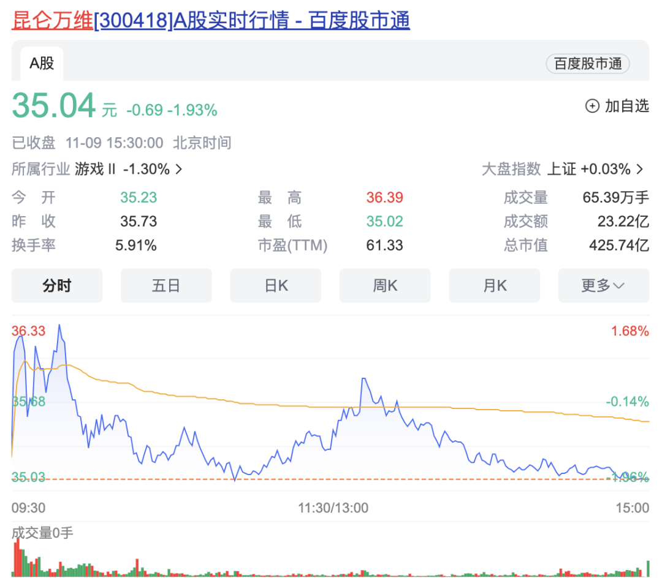Viewport: 662px width, 578px height.
Task: Click the 09:30 time axis label
Action: pos(28,508)
